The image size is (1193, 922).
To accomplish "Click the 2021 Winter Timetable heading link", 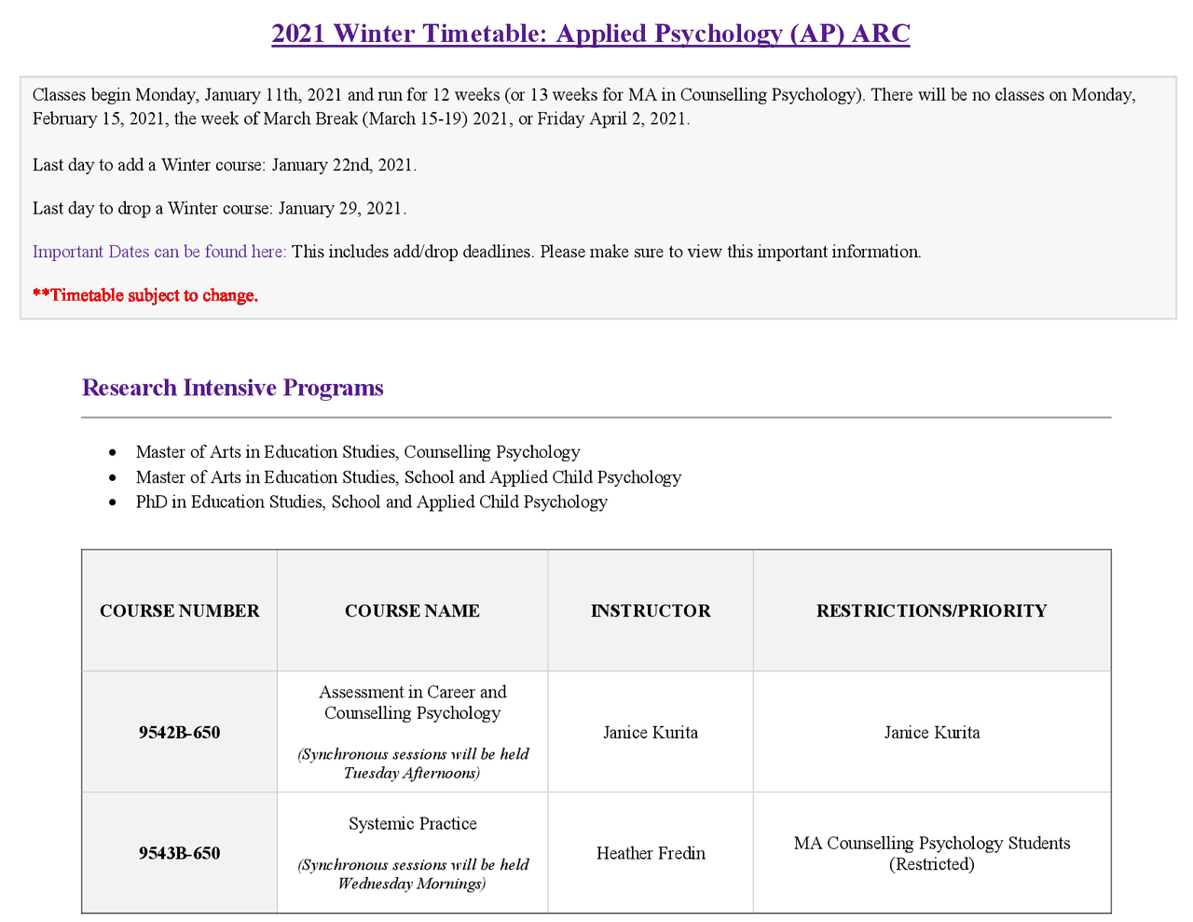I will pos(590,34).
